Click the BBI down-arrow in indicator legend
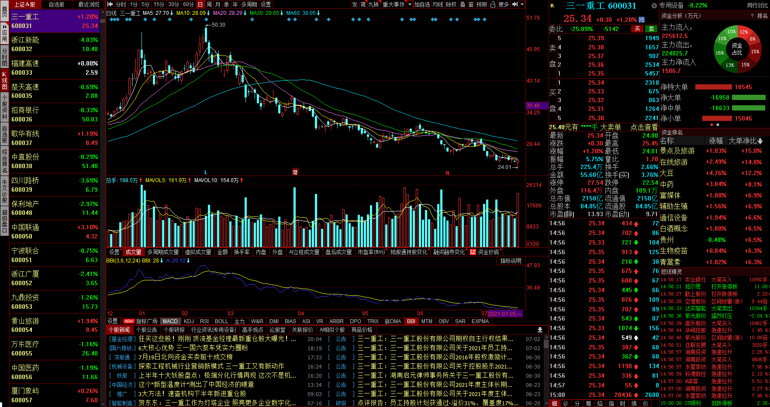The height and width of the screenshot is (407, 770). tap(162, 261)
